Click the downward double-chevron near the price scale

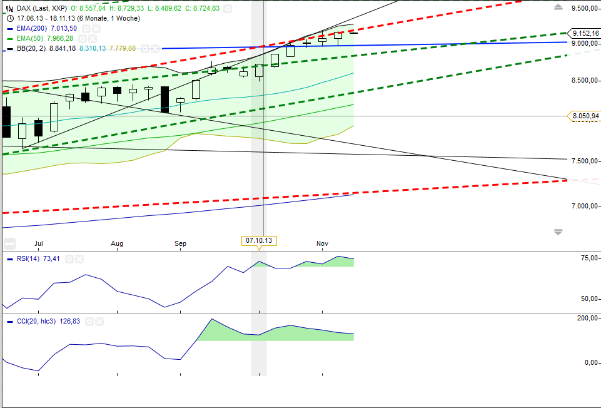point(557,230)
